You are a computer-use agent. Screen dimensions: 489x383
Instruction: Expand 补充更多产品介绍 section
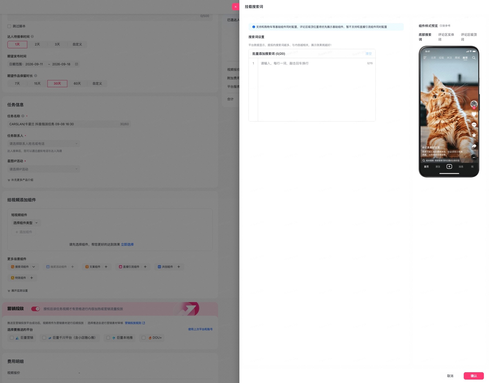pyautogui.click(x=20, y=180)
